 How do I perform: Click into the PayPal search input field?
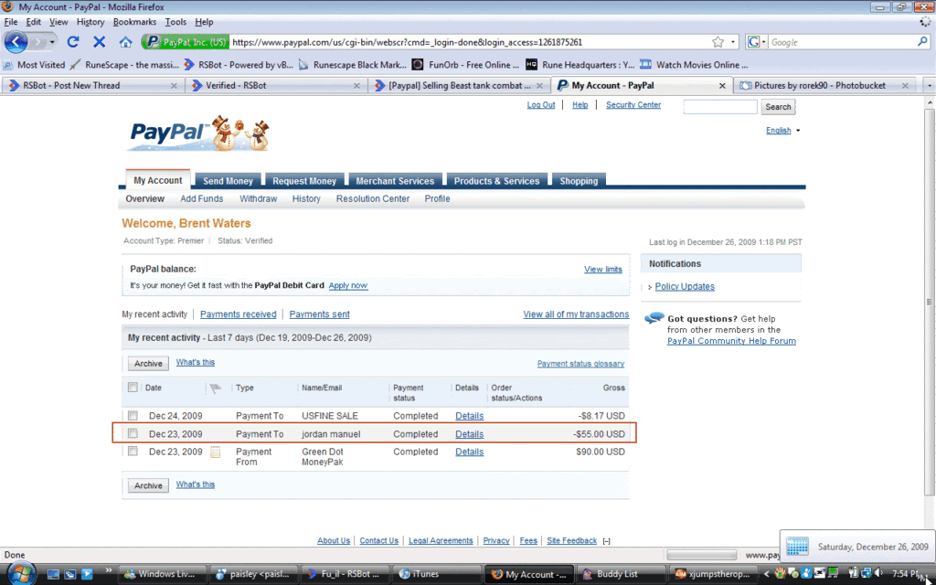720,107
